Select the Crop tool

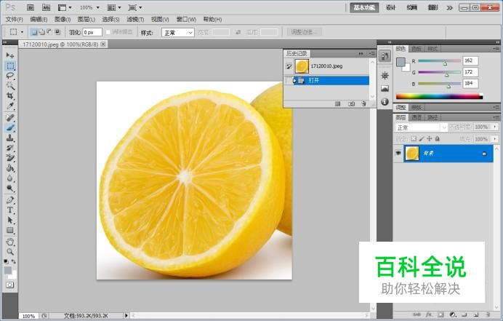tap(10, 96)
